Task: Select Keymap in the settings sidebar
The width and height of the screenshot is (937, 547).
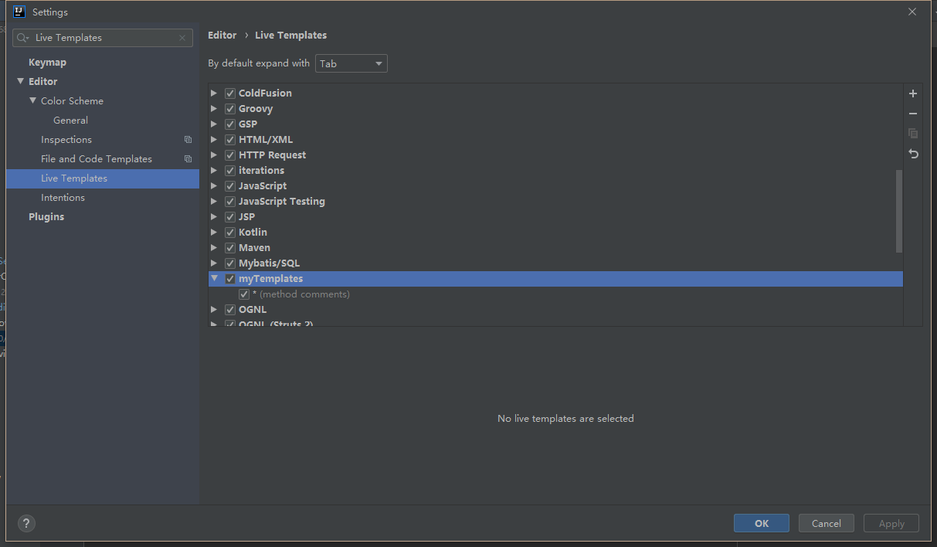Action: pos(47,61)
